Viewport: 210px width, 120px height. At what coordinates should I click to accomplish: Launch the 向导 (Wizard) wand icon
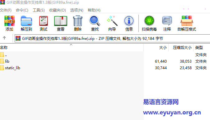tap(112, 21)
